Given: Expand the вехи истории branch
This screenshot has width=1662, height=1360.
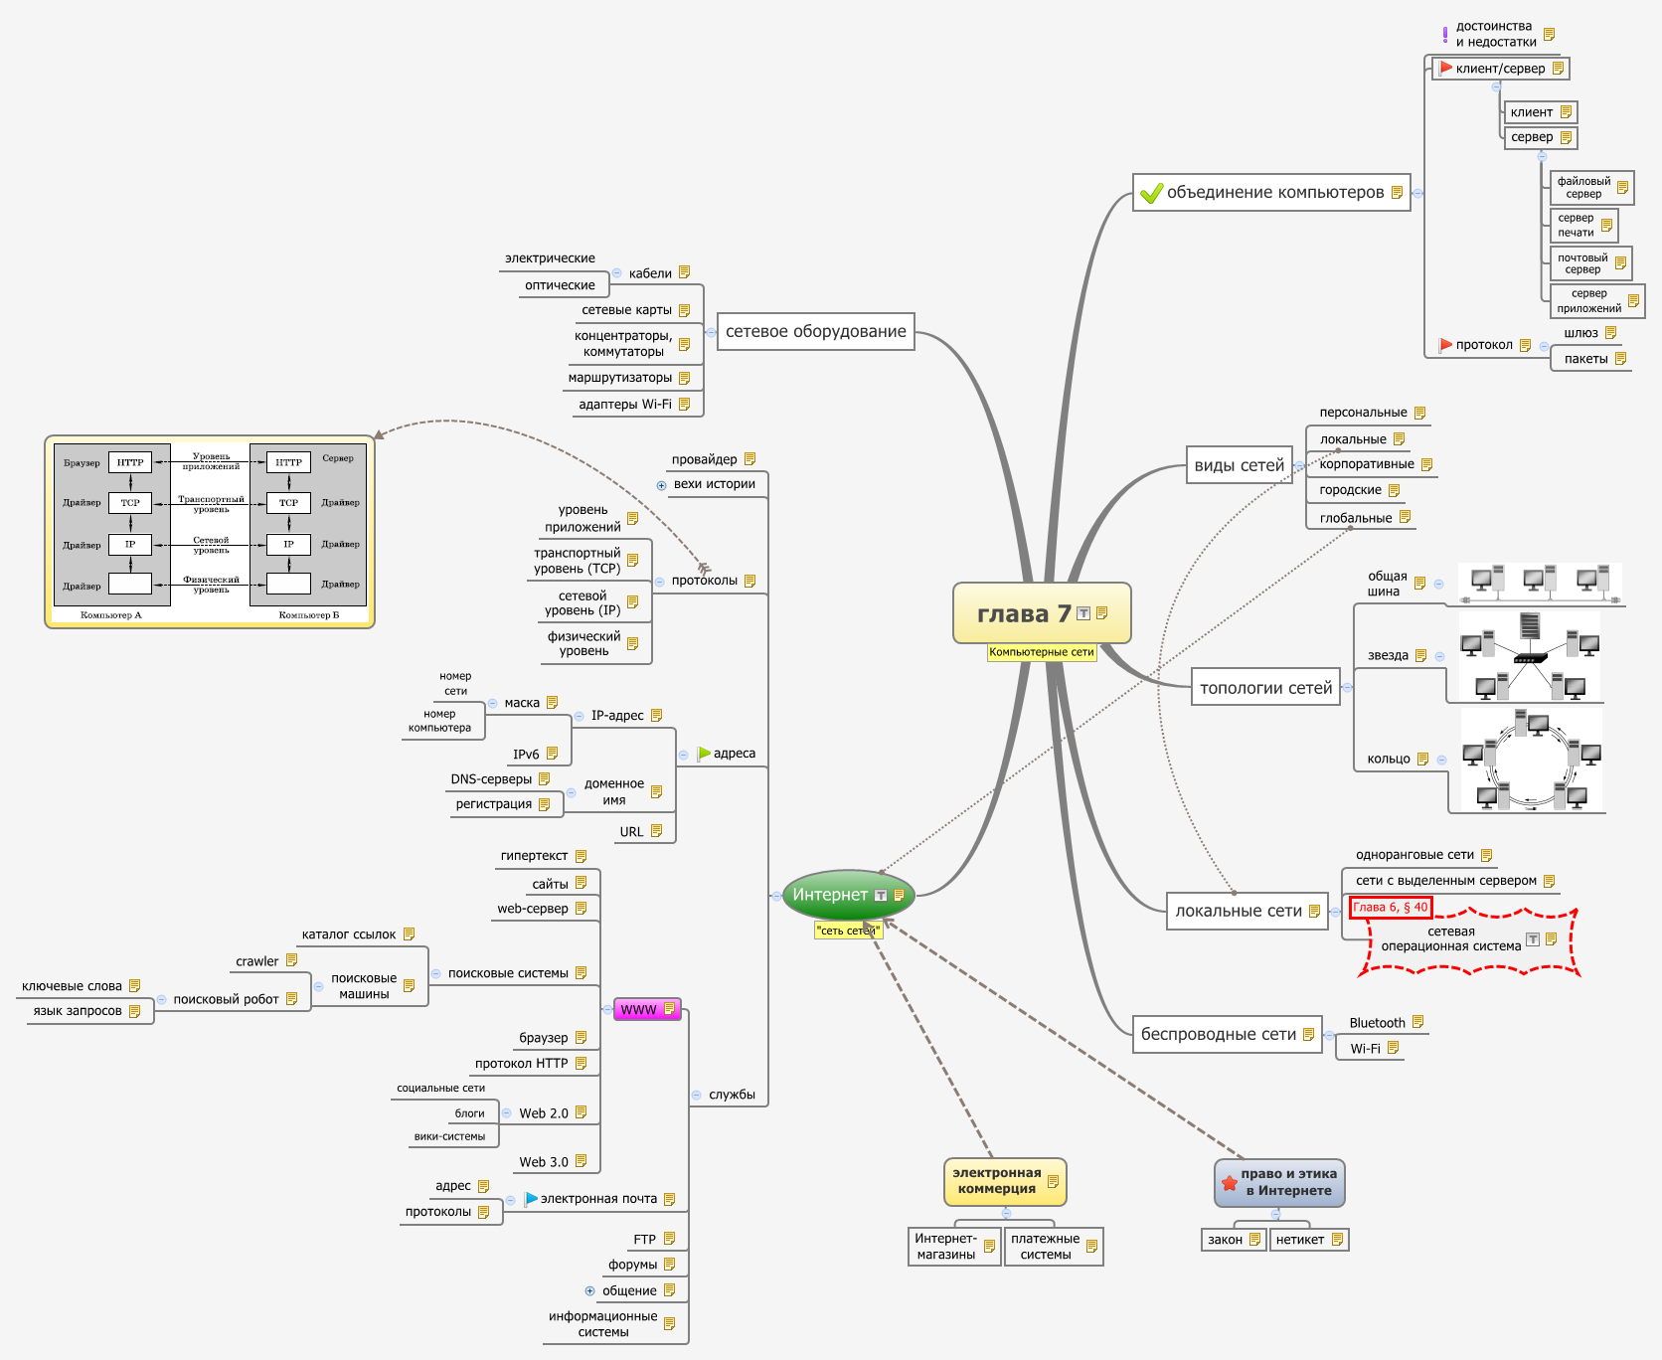Looking at the screenshot, I should 662,486.
